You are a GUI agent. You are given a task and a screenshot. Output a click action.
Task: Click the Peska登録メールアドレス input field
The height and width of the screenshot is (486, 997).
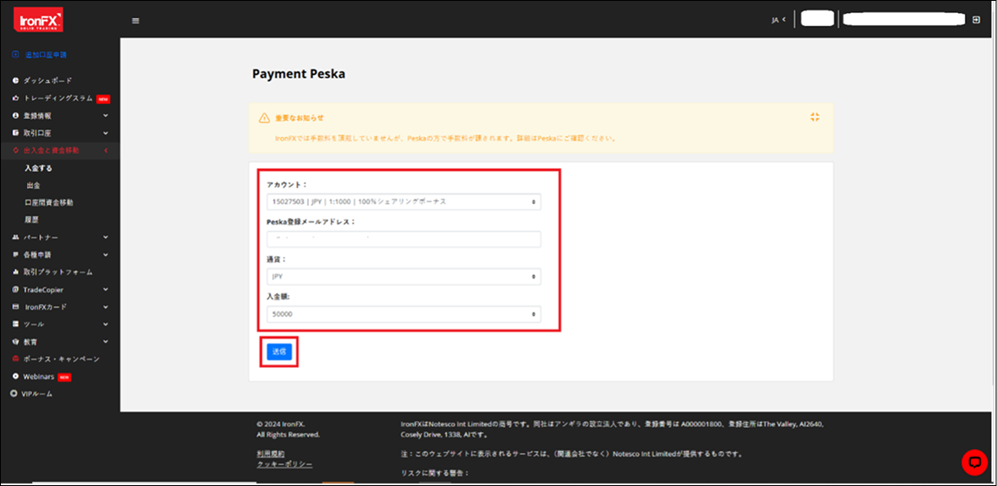[x=403, y=239]
